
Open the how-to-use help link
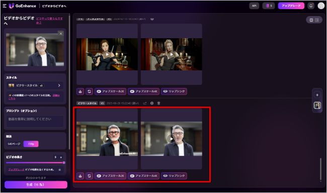(x=49, y=21)
